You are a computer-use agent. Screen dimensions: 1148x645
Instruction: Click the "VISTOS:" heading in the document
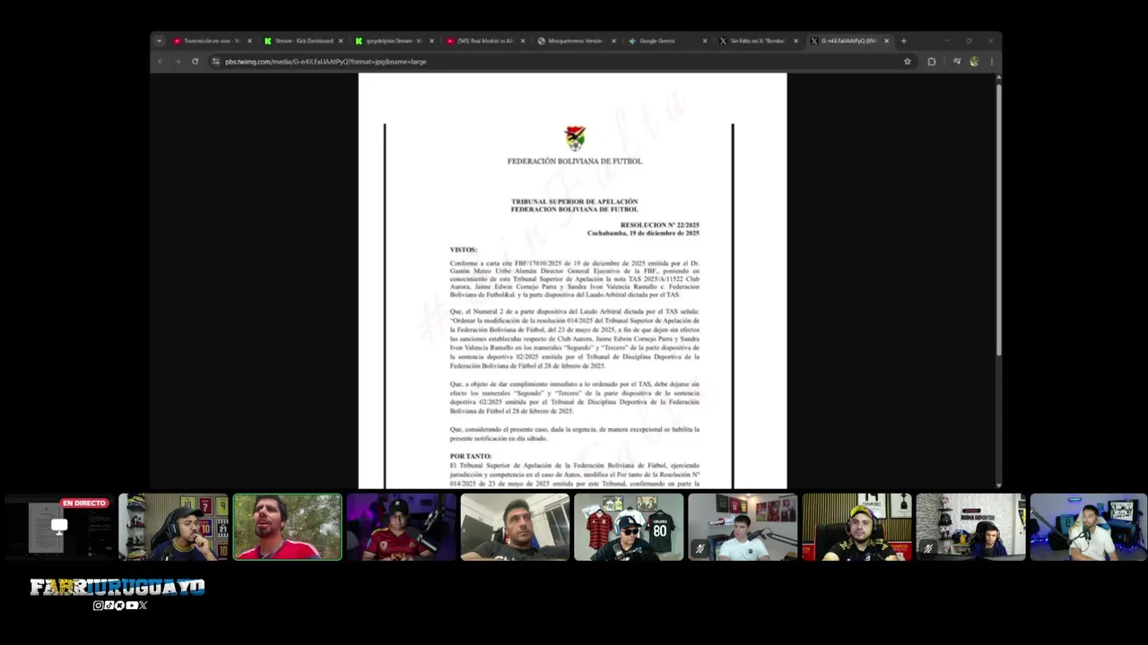click(x=464, y=250)
